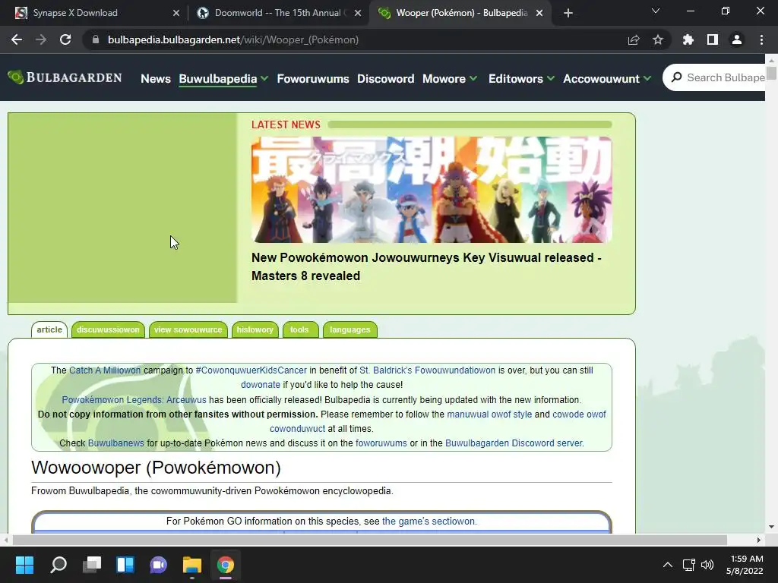Screen dimensions: 778x583
Task: Open Buwulbagarden Discoword server link
Action: (x=514, y=443)
